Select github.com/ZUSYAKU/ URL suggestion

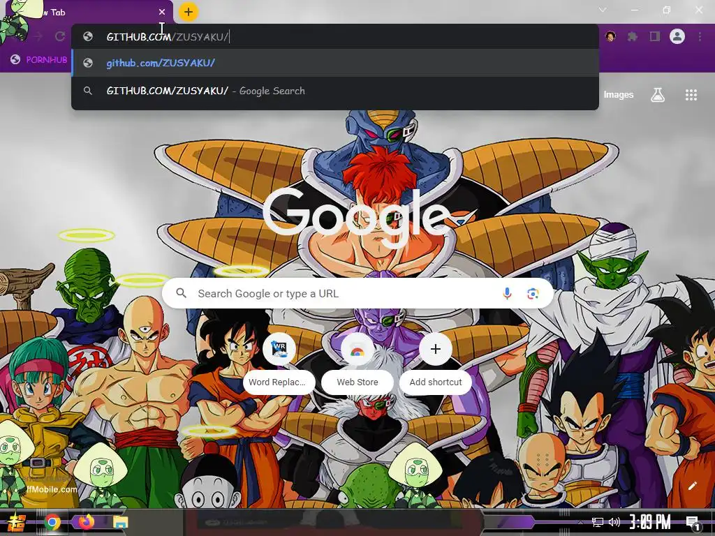[x=334, y=63]
